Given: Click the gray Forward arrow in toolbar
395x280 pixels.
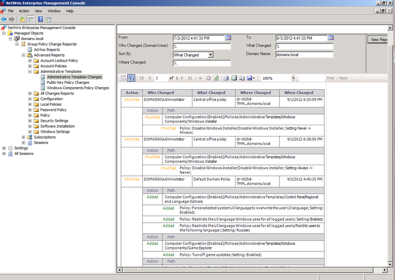Looking at the screenshot, I should pyautogui.click(x=11, y=19).
